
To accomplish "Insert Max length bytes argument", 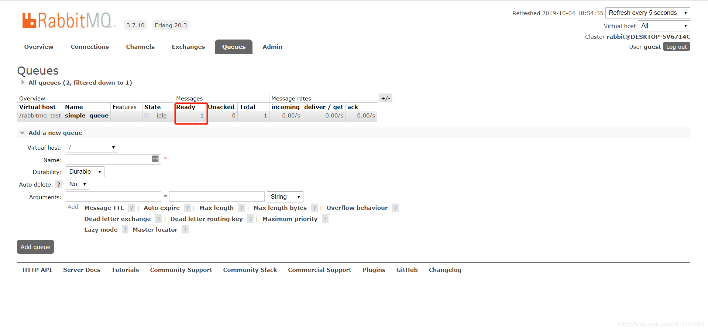I will [280, 208].
